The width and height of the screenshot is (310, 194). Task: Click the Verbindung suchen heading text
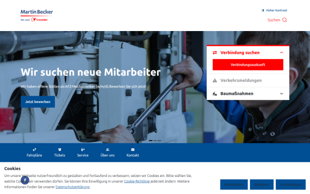point(240,53)
